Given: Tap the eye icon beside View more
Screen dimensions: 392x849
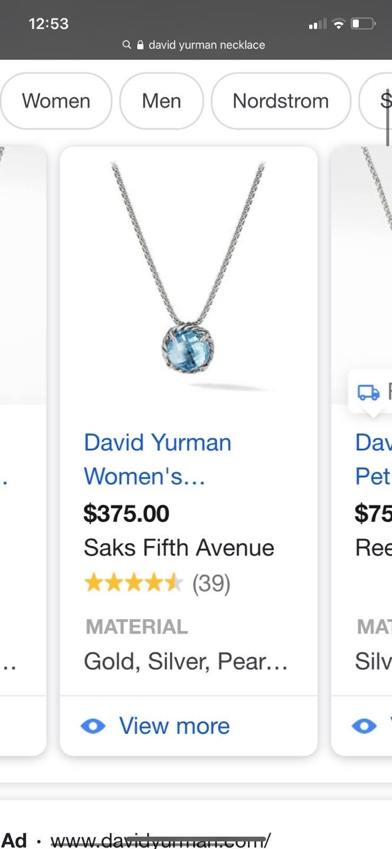Looking at the screenshot, I should [93, 725].
